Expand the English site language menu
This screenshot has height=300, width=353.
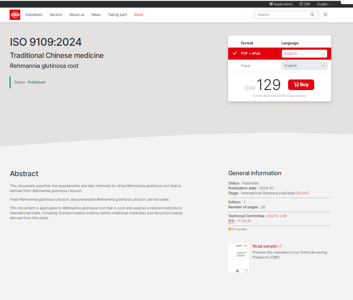click(x=324, y=4)
